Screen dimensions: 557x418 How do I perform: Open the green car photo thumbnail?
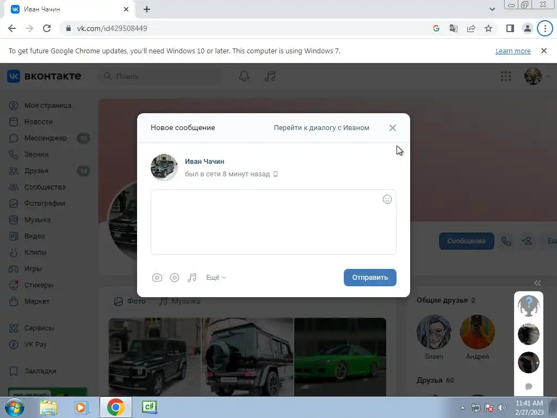(x=340, y=357)
